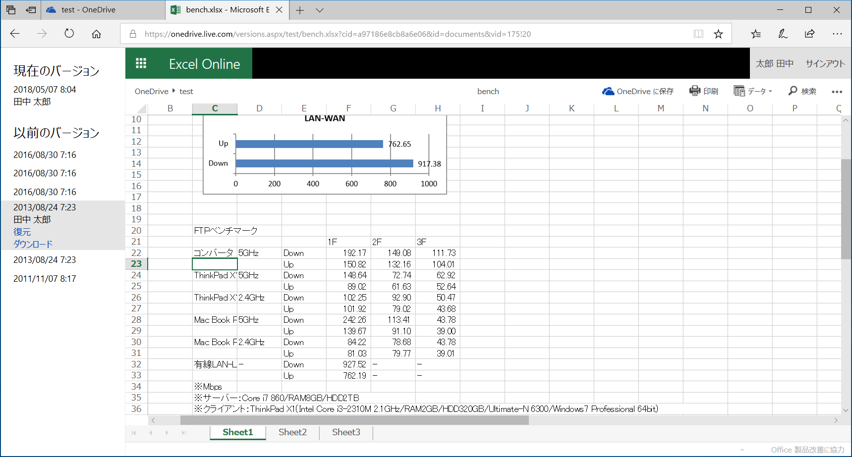Select the LAN-WAN chart Up bar
Viewport: 852px width, 457px height.
(309, 144)
